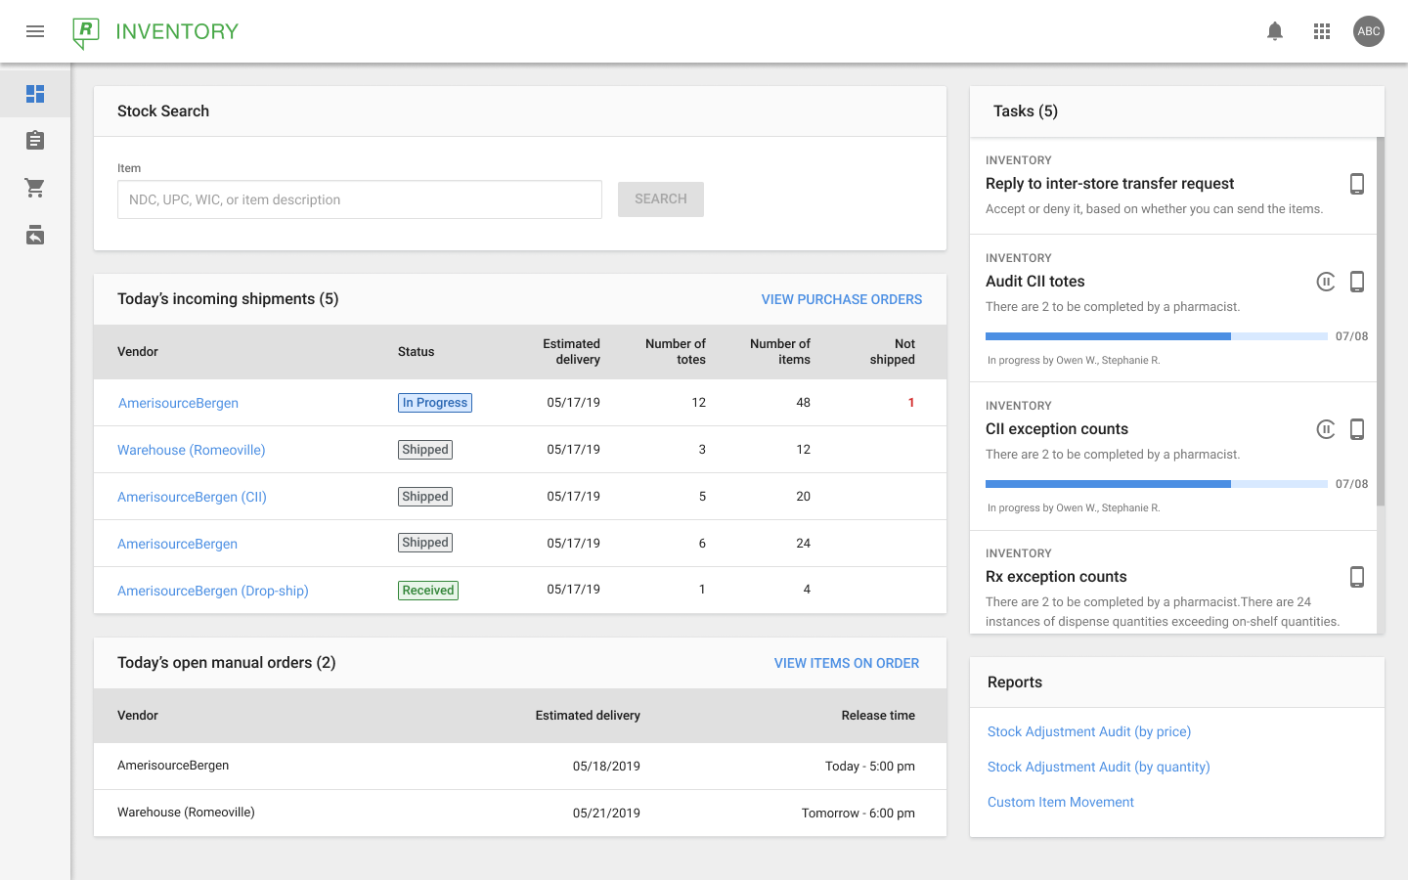Open the hamburger navigation menu

(x=35, y=31)
